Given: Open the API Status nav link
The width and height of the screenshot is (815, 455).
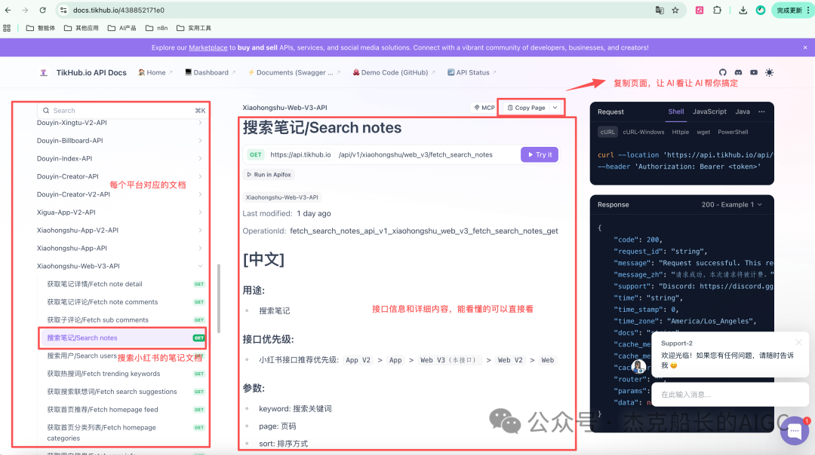Looking at the screenshot, I should (472, 72).
